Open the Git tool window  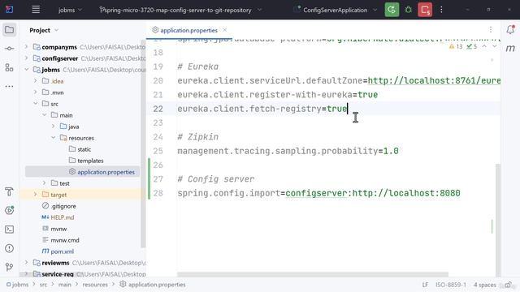click(9, 267)
